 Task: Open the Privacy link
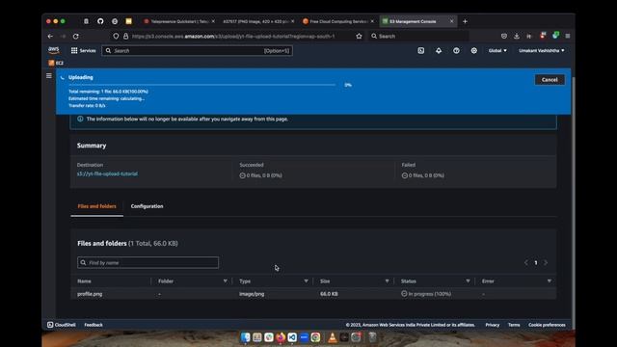493,325
